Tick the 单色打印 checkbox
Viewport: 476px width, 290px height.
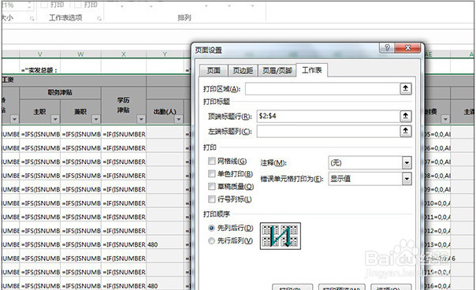pyautogui.click(x=211, y=173)
